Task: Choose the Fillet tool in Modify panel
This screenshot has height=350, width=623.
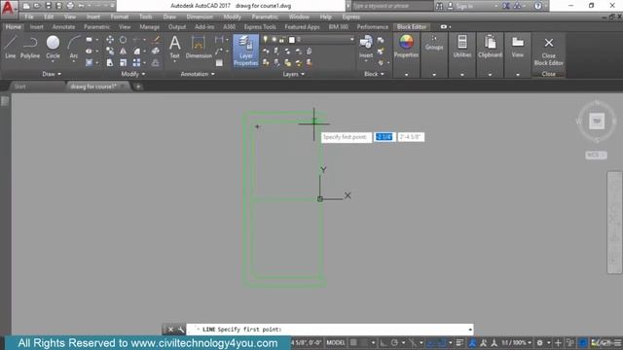Action: pyautogui.click(x=136, y=52)
